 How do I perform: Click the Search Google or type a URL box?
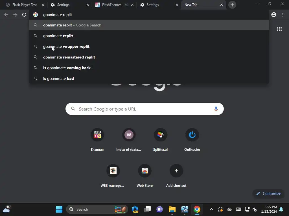click(x=144, y=109)
